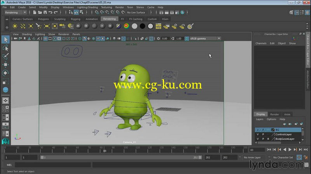Viewport: 311px width, 174px height.
Task: Open the Lighting/Shading menu
Action: click(87, 7)
